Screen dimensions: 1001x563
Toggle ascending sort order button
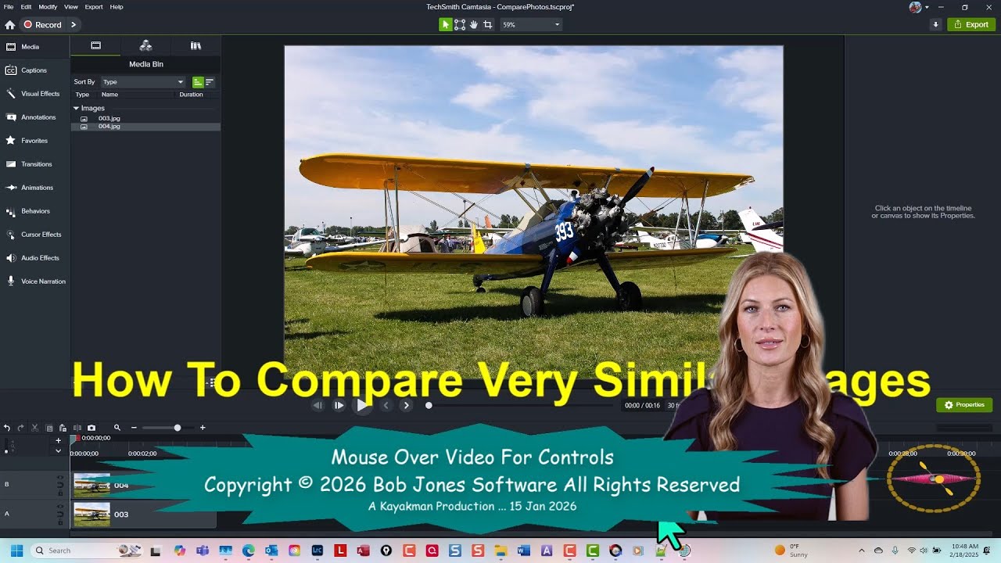(x=198, y=82)
